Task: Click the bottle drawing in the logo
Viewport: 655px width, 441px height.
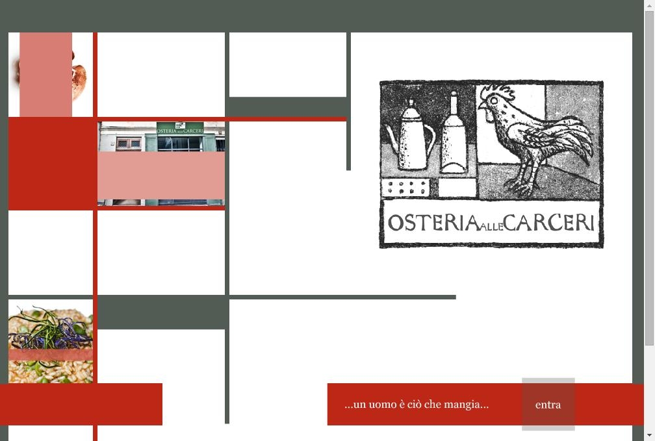Action: pyautogui.click(x=454, y=133)
